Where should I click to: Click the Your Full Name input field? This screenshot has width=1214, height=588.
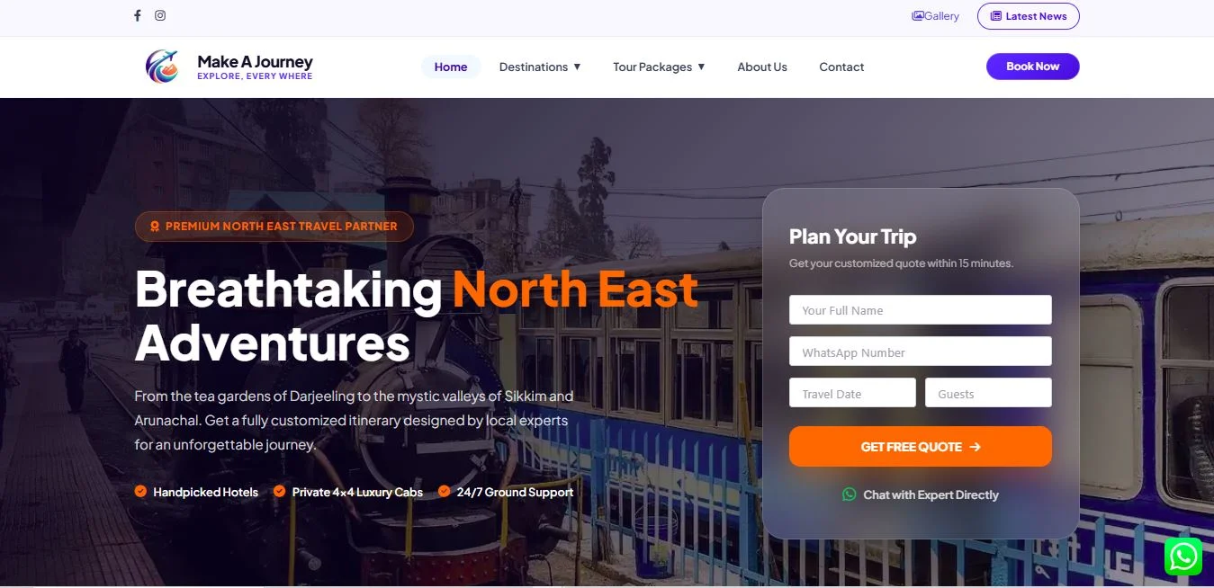pyautogui.click(x=920, y=310)
